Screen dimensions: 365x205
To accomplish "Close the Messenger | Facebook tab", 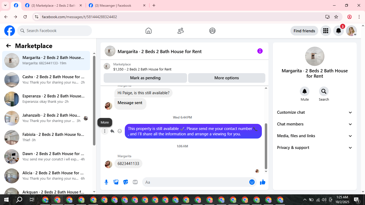I will coord(144,5).
